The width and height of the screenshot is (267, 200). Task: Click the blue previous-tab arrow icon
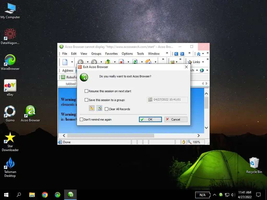pyautogui.click(x=176, y=54)
